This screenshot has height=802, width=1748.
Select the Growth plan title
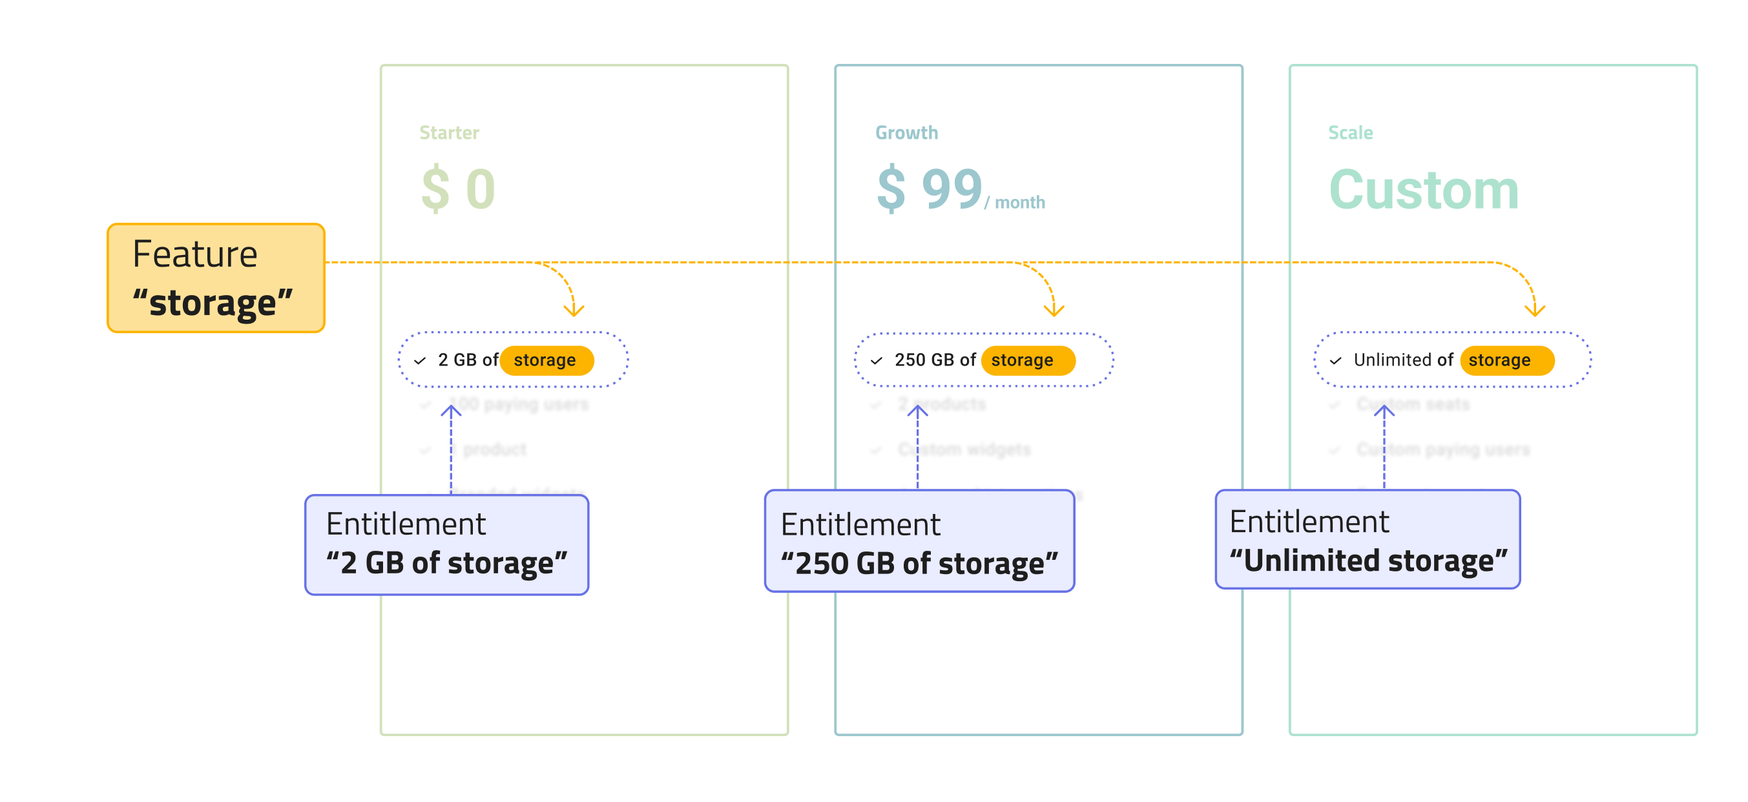click(x=906, y=132)
